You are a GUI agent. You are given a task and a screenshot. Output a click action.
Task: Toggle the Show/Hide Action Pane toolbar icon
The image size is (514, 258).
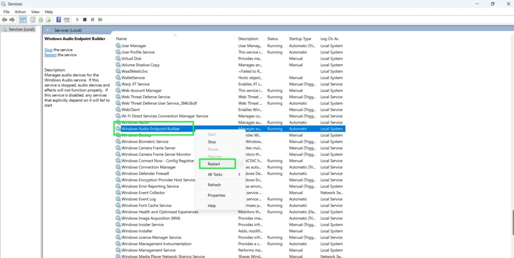67,20
